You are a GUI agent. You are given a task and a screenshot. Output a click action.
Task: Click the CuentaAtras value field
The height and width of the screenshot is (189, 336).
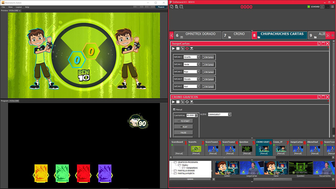pos(190,115)
